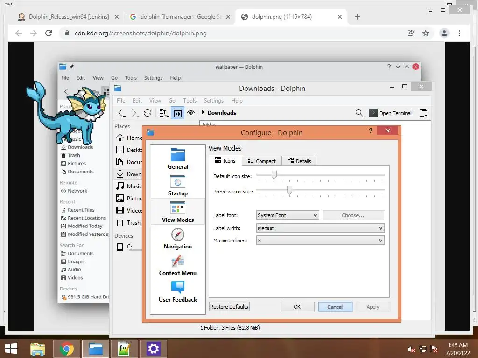
Task: Click Open Terminal in the toolbar
Action: pos(391,113)
